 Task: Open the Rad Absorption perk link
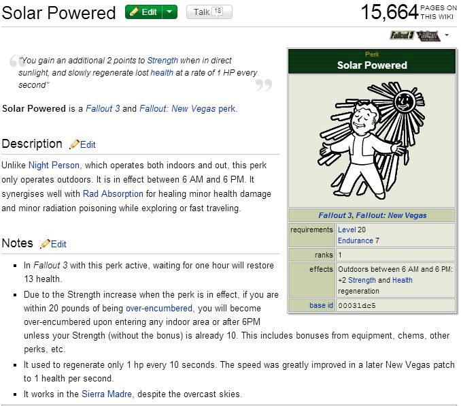113,193
